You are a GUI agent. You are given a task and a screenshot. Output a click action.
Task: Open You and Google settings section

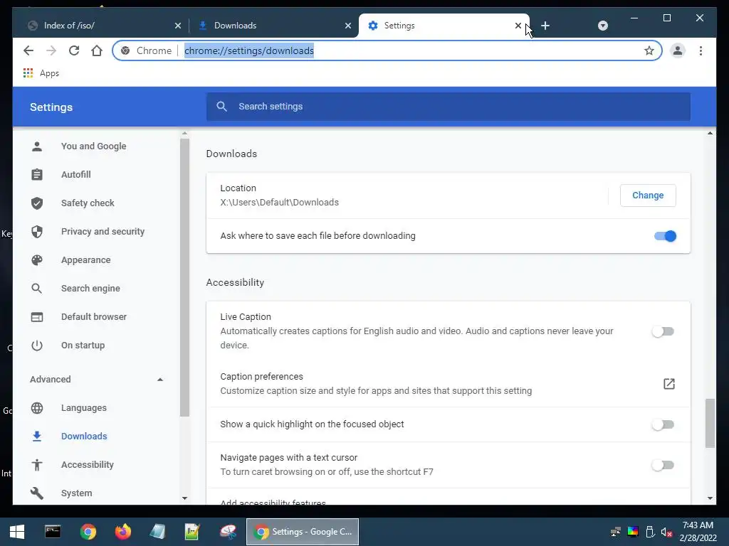click(93, 146)
